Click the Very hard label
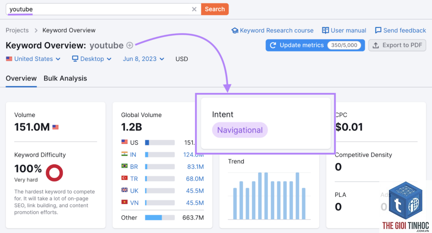Viewport: 432px width, 233px height. (26, 180)
